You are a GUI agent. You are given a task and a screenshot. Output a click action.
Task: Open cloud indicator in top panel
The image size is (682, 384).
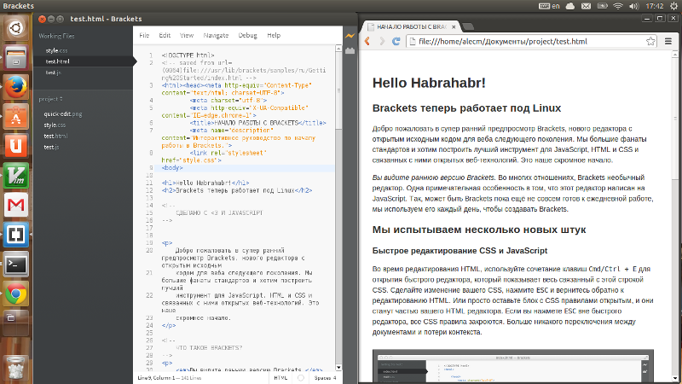pos(569,6)
